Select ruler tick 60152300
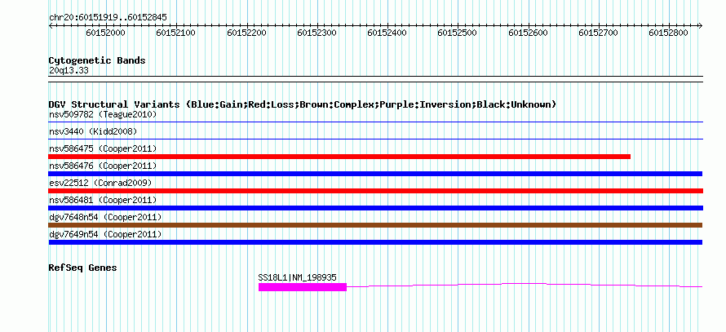 (x=317, y=33)
